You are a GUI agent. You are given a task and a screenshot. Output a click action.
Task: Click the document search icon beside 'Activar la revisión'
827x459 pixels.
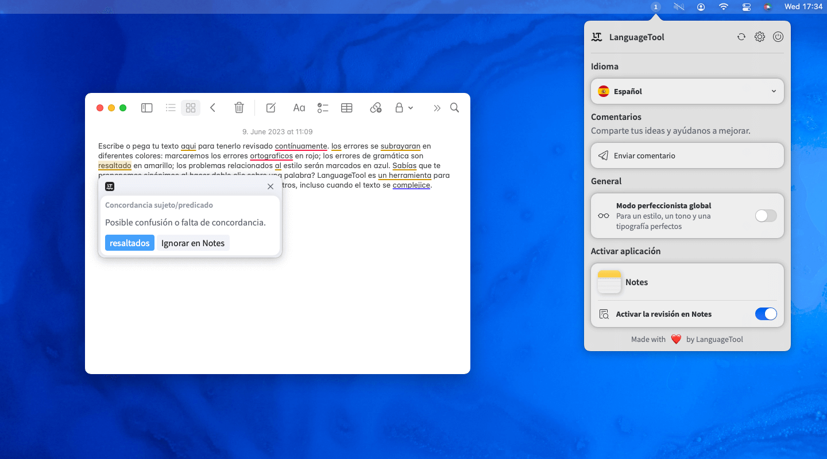[x=604, y=314]
